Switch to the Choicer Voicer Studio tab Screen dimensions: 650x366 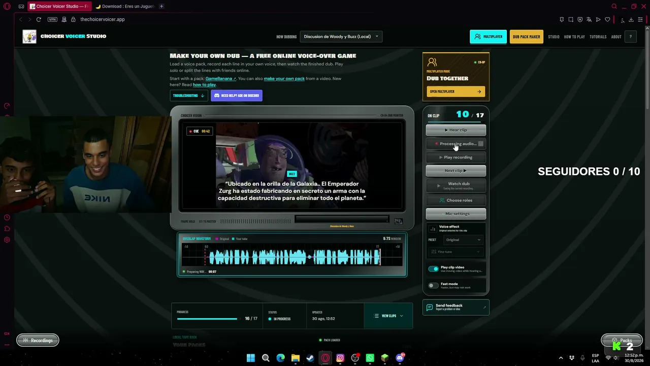[59, 7]
